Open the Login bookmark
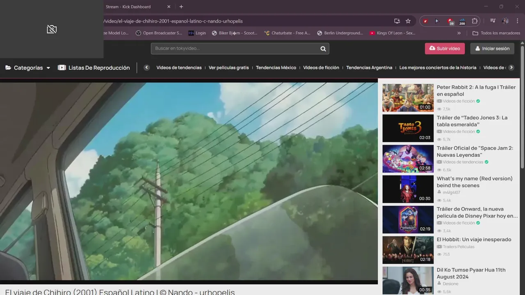This screenshot has width=525, height=295. click(x=197, y=33)
